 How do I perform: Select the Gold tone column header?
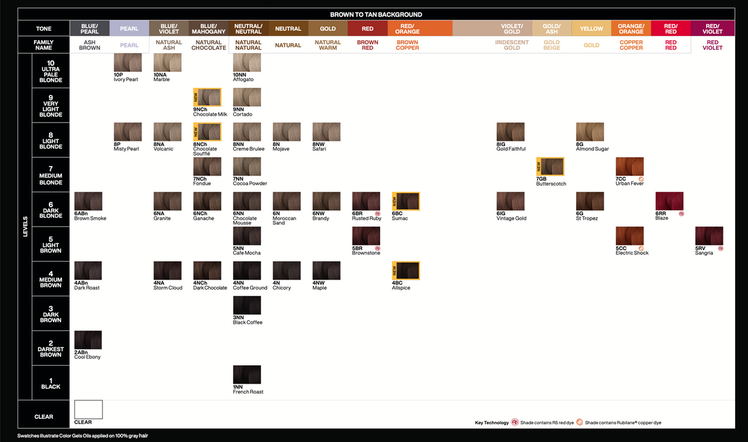pyautogui.click(x=328, y=29)
